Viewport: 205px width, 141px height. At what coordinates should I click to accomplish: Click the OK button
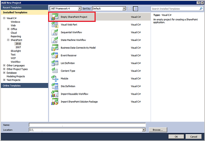176,137
